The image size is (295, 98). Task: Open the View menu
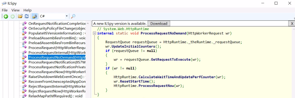point(15,10)
